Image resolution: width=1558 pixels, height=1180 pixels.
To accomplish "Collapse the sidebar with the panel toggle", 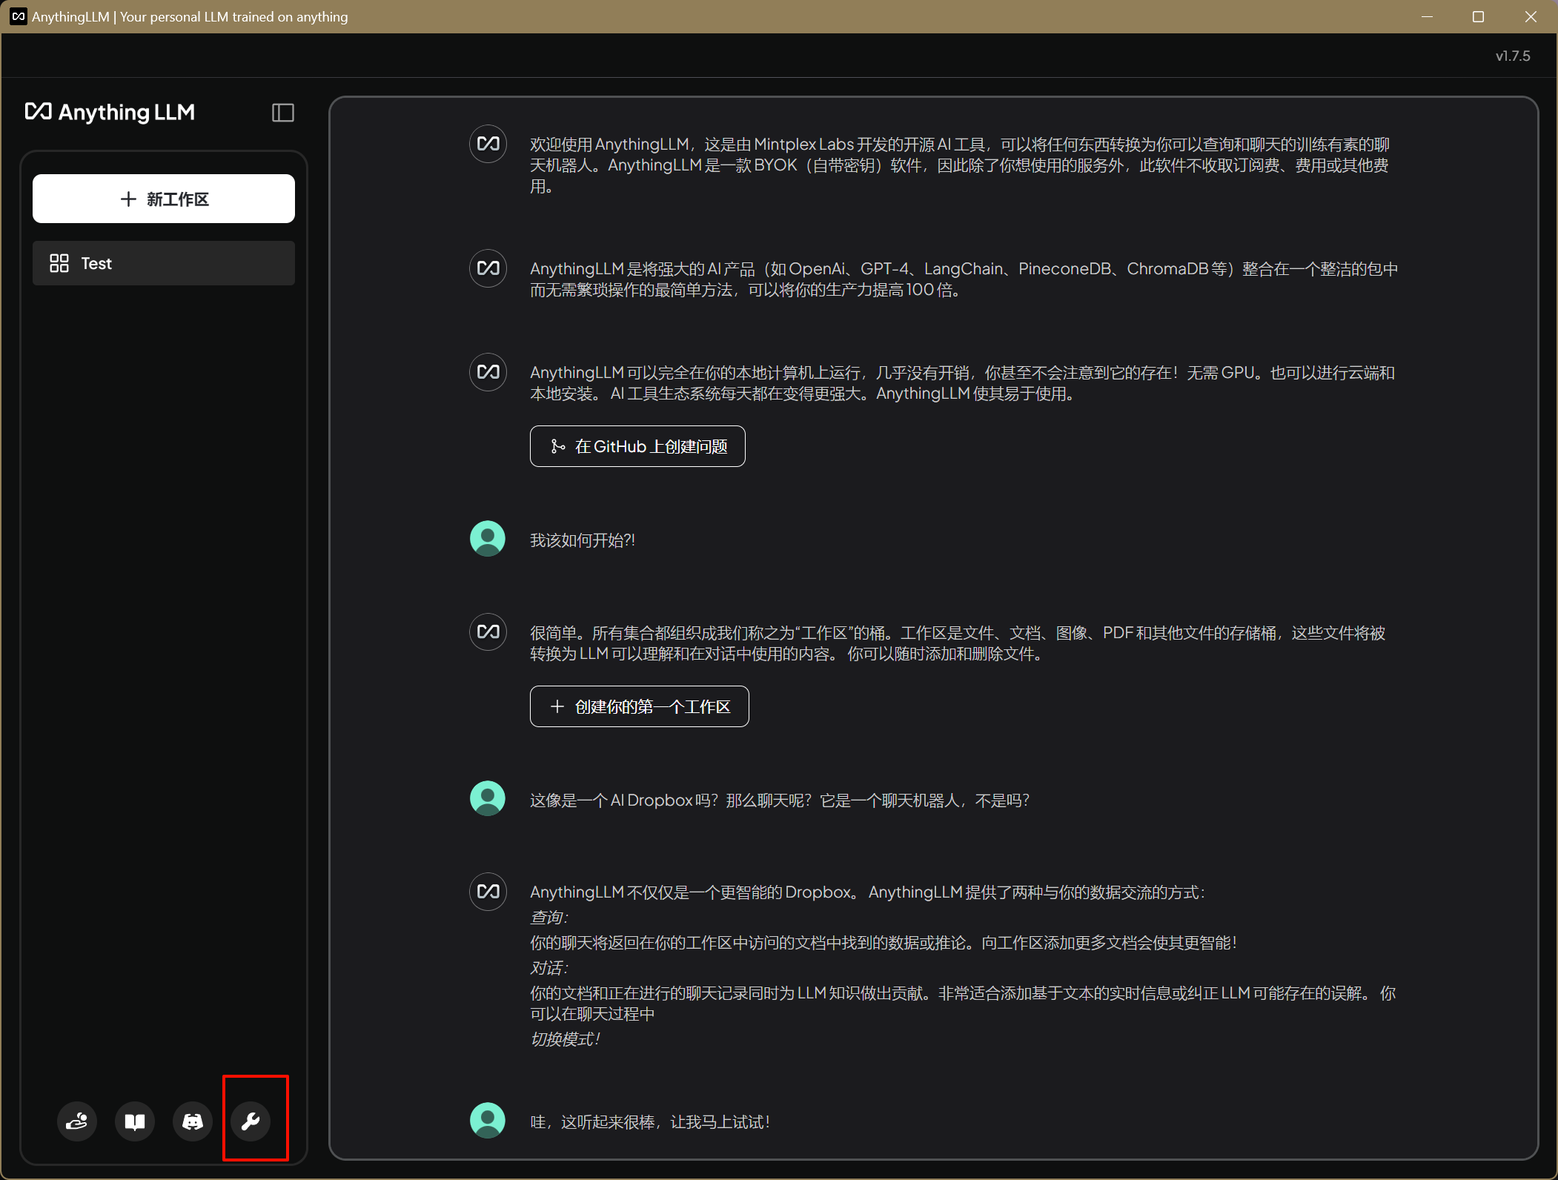I will pos(283,113).
